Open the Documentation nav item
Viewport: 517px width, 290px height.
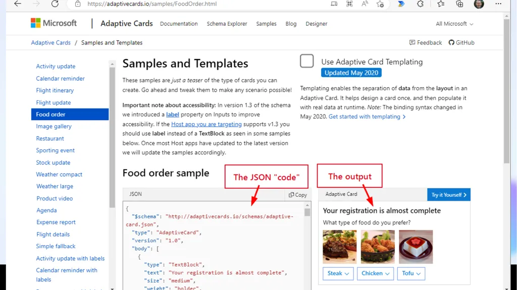pyautogui.click(x=179, y=24)
